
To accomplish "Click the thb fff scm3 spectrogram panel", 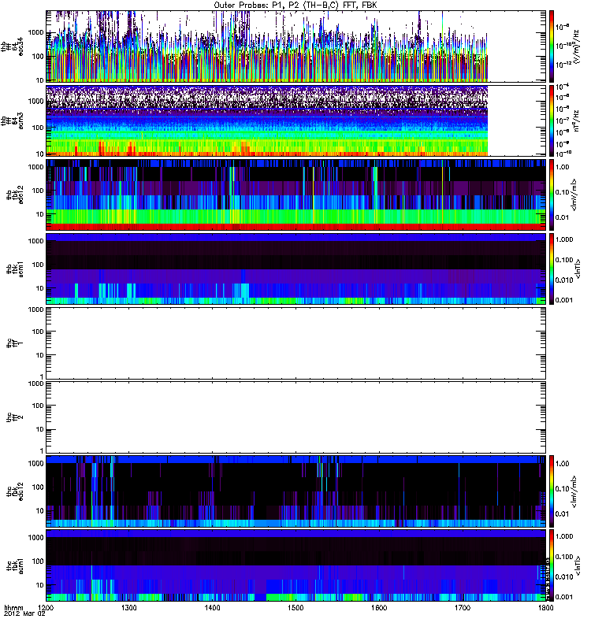I will pos(268,120).
